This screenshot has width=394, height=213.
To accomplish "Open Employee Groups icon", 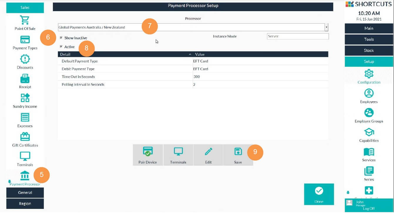I will coord(369,113).
